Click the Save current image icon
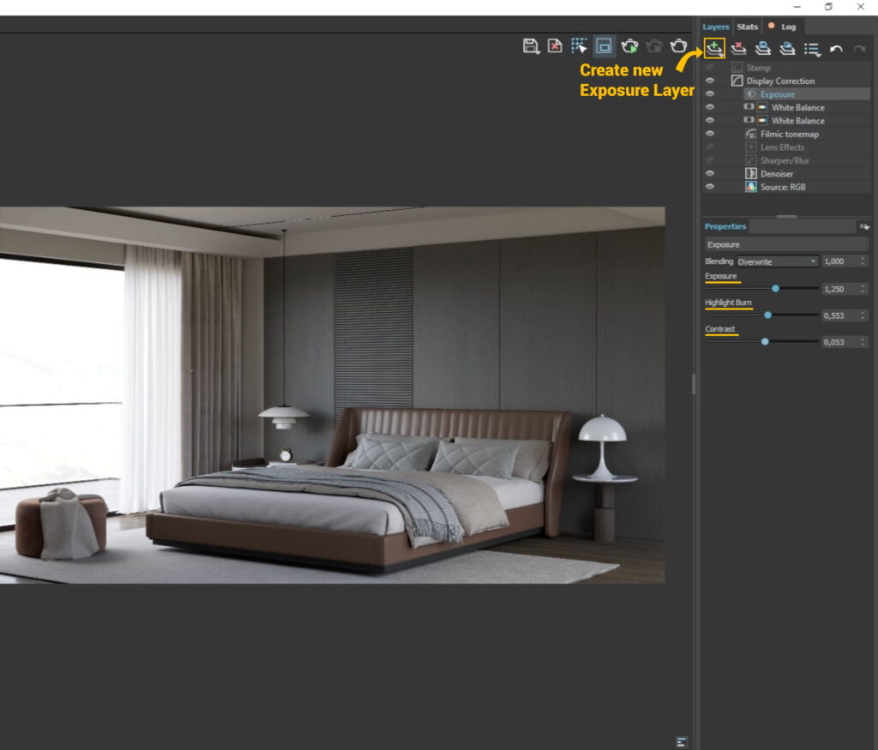 530,47
